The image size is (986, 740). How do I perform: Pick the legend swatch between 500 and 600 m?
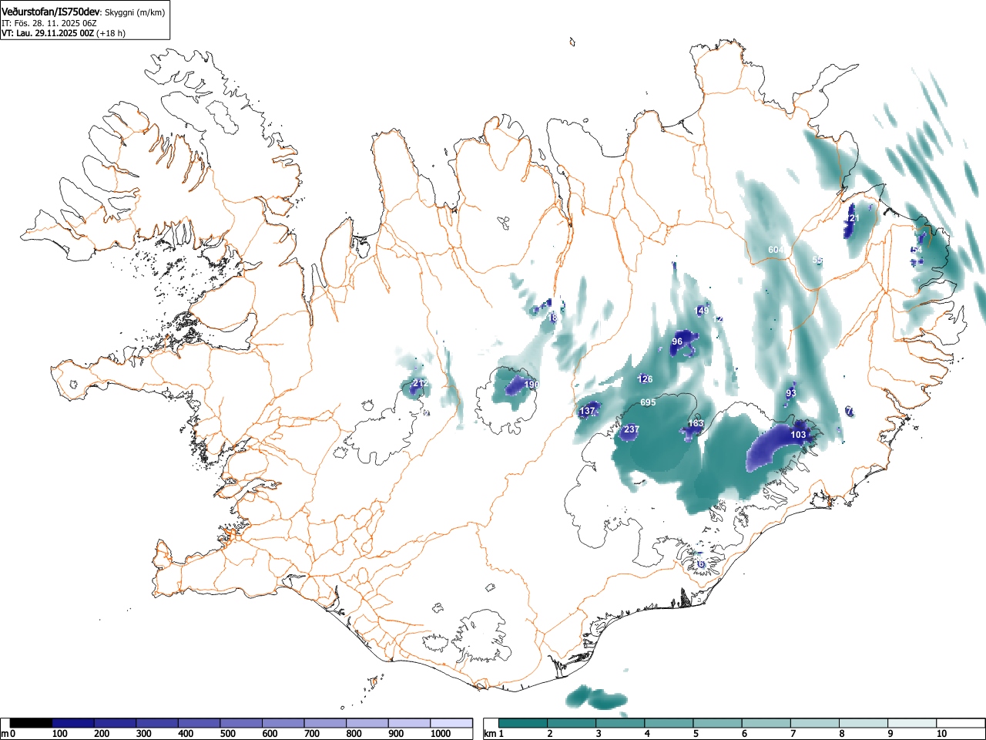click(x=241, y=723)
